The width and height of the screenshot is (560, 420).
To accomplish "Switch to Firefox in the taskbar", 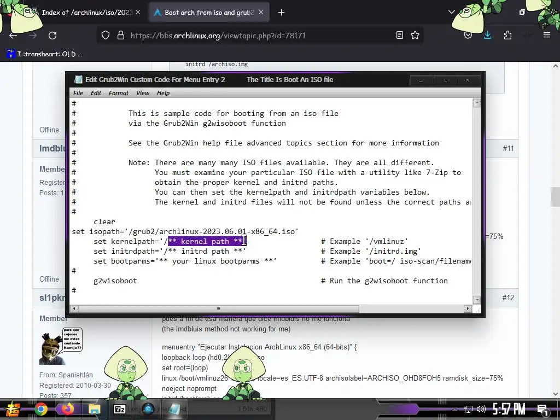I will pos(67,409).
